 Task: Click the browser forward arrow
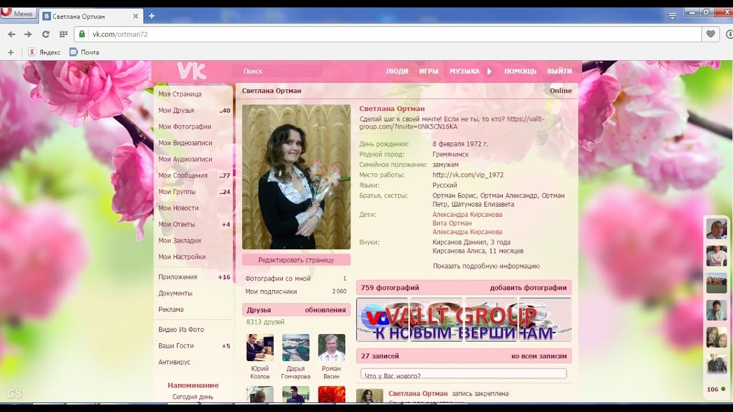pyautogui.click(x=28, y=34)
